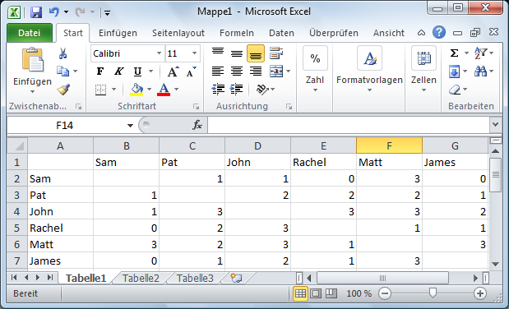This screenshot has width=509, height=309.
Task: Open the font color dropdown arrow
Action: (x=177, y=90)
